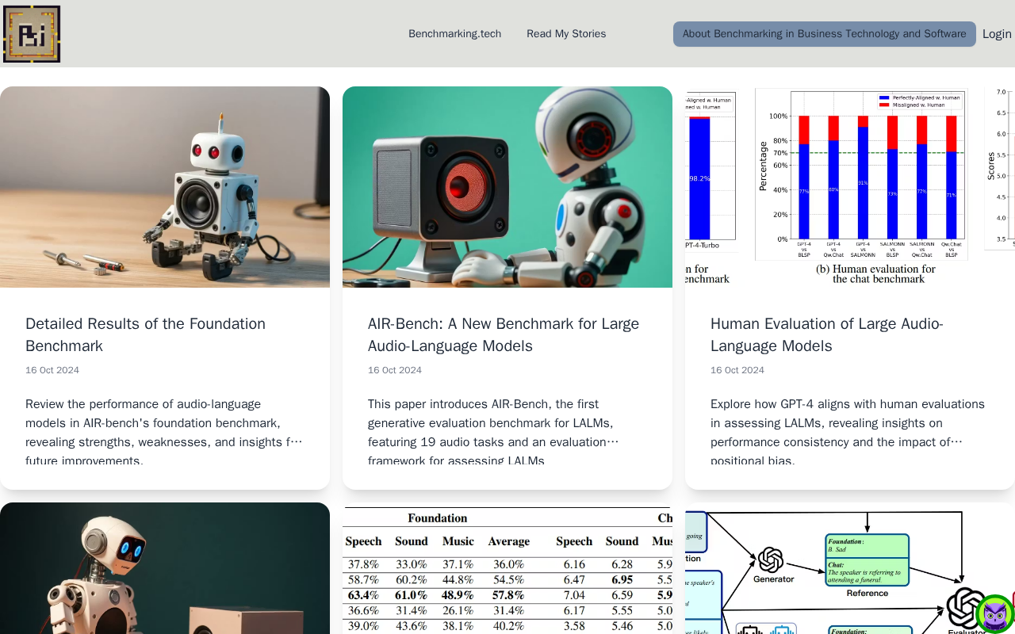Click the Foundation results table thumbnail
The image size is (1015, 634).
tap(507, 568)
